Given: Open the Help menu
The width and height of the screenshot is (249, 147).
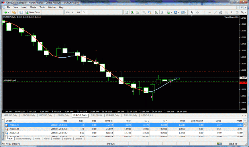Looking at the screenshot, I should click(61, 7).
